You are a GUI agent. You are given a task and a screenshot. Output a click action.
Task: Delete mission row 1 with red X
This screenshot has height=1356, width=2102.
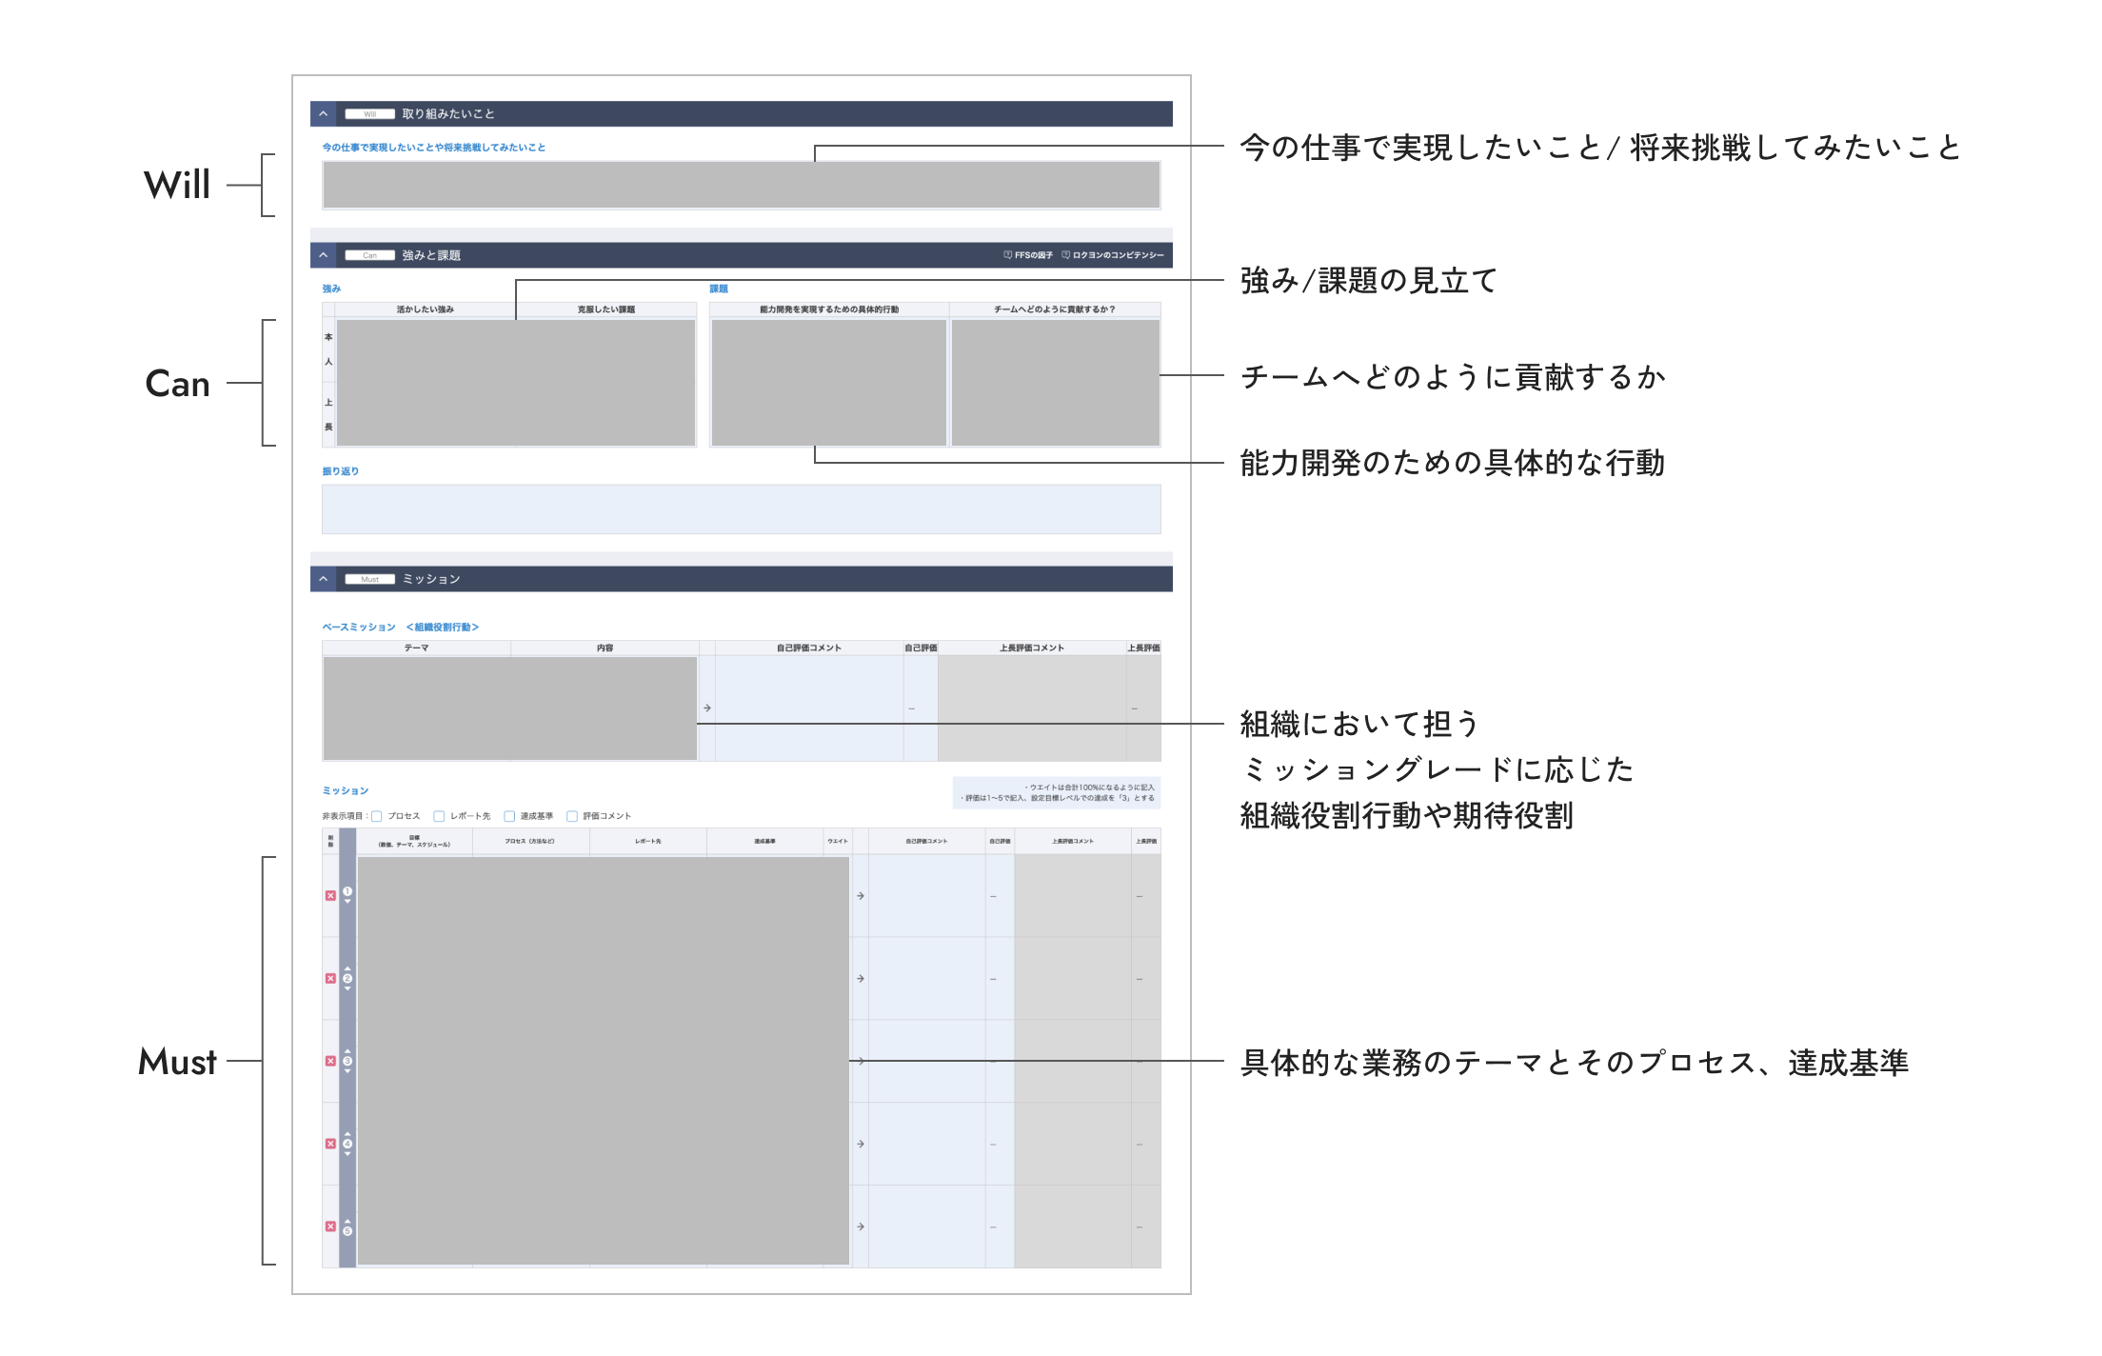[x=330, y=896]
